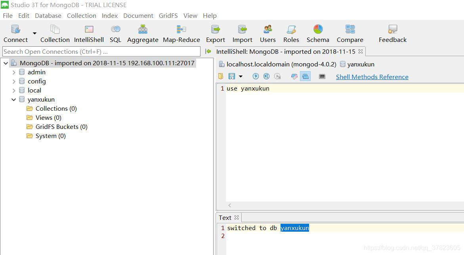The height and width of the screenshot is (255, 464).
Task: Open the Database menu
Action: pos(48,16)
